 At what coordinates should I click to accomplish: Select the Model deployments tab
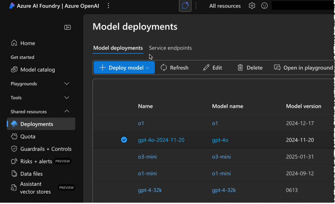coord(118,48)
